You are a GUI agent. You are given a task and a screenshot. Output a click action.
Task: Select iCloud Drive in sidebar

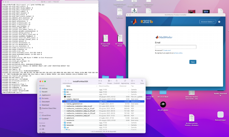[x=47, y=115]
